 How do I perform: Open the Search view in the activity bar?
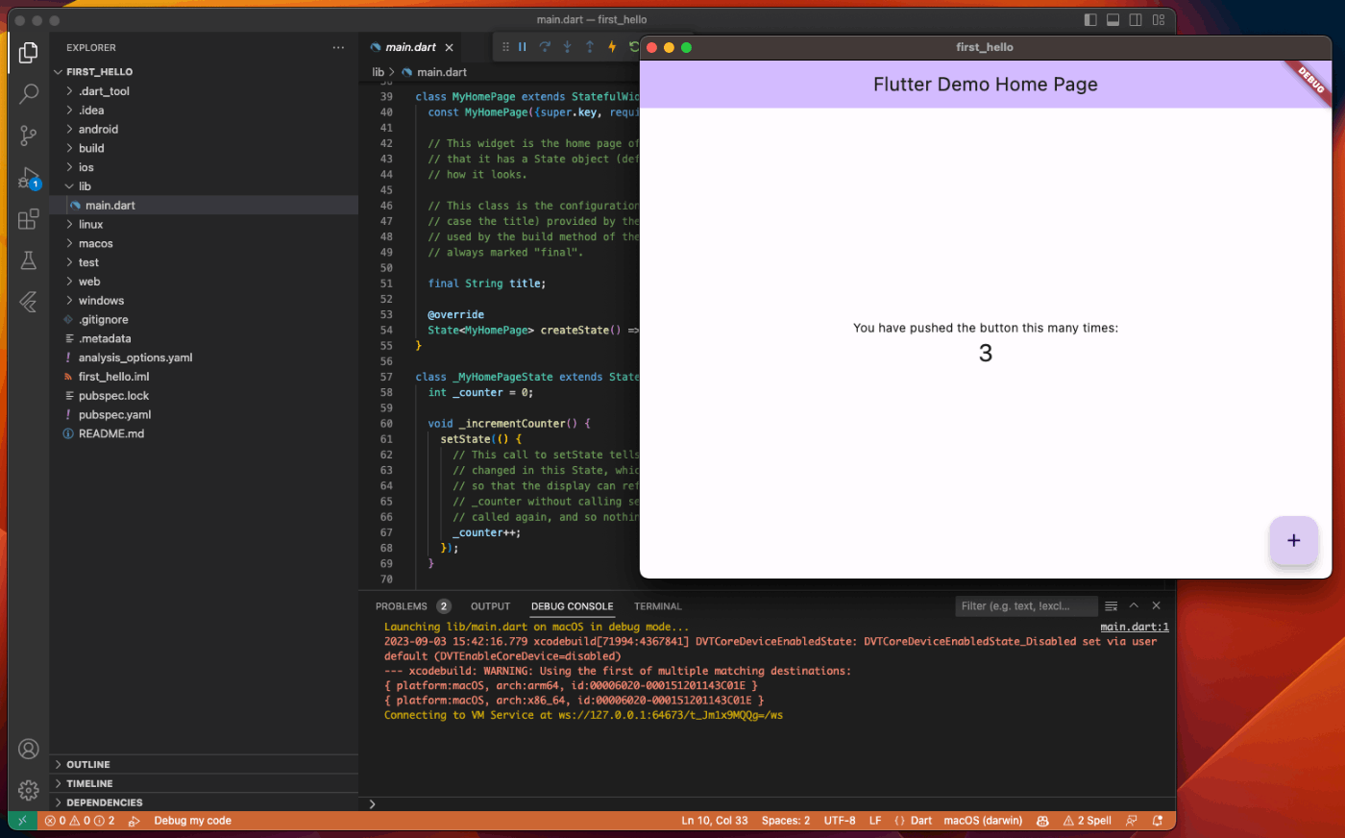29,94
